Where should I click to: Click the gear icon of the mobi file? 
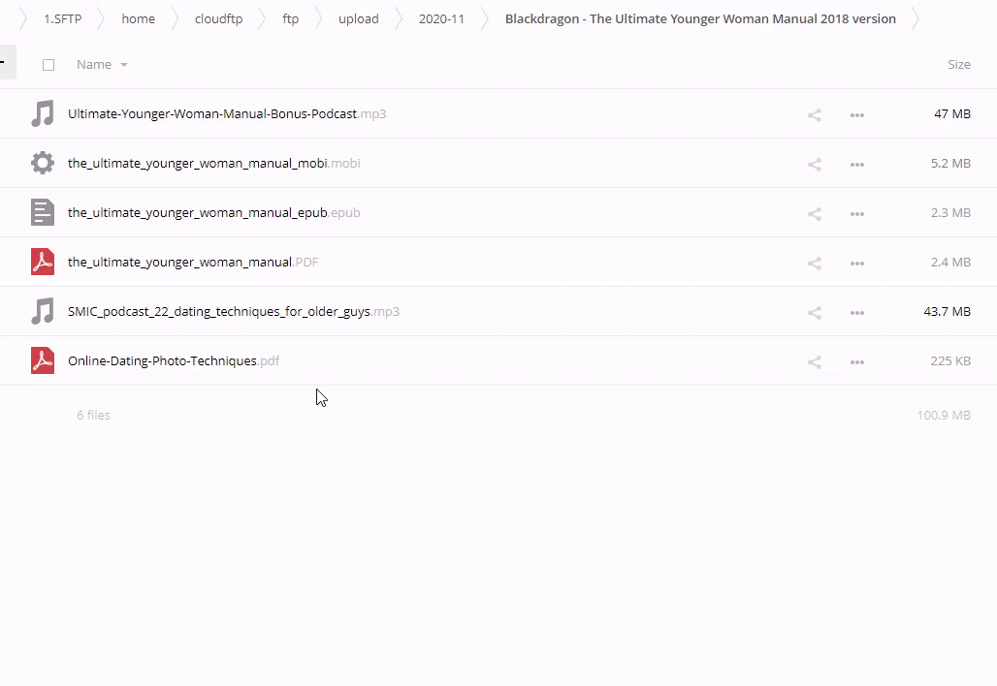(x=43, y=163)
